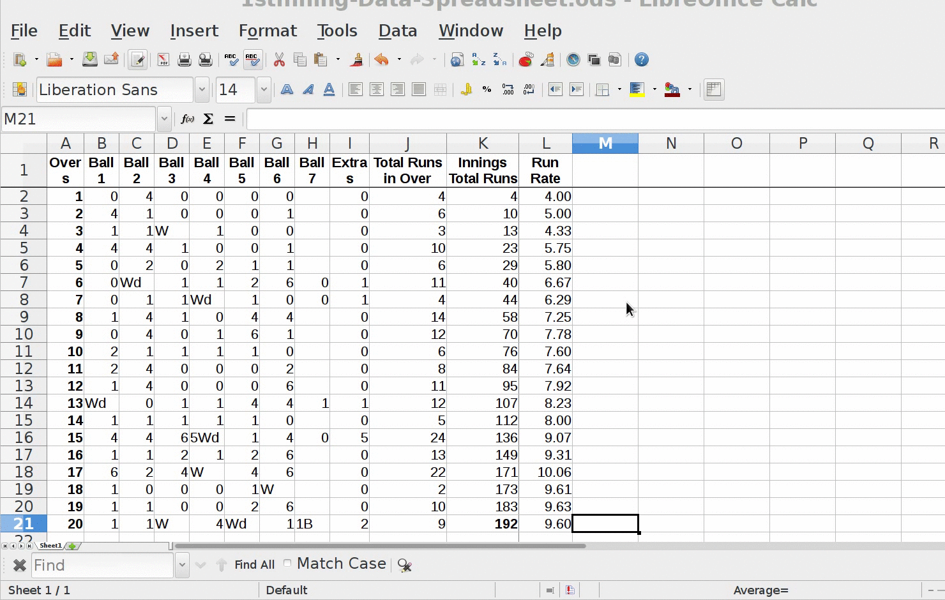
Task: Toggle the Match Case checkbox
Action: [287, 563]
